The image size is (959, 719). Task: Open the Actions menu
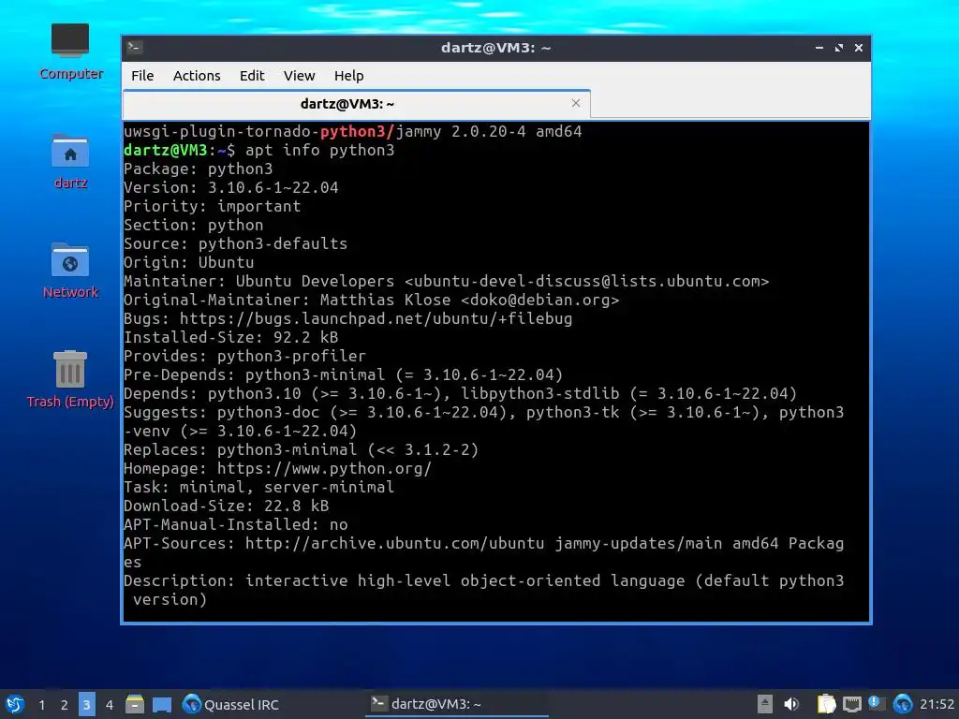(197, 76)
